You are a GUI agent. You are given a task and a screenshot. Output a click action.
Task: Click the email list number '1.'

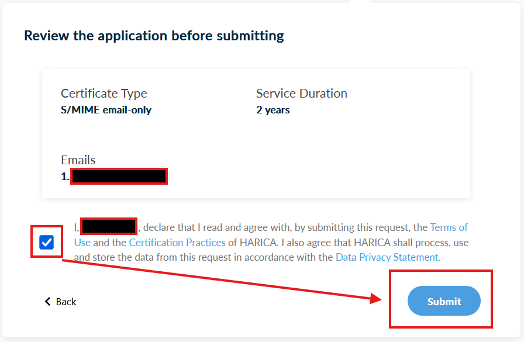(x=65, y=176)
